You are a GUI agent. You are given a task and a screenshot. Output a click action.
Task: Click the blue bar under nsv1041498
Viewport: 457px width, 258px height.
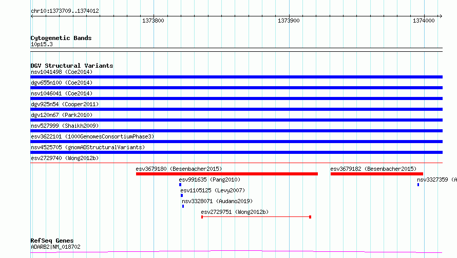pos(236,77)
